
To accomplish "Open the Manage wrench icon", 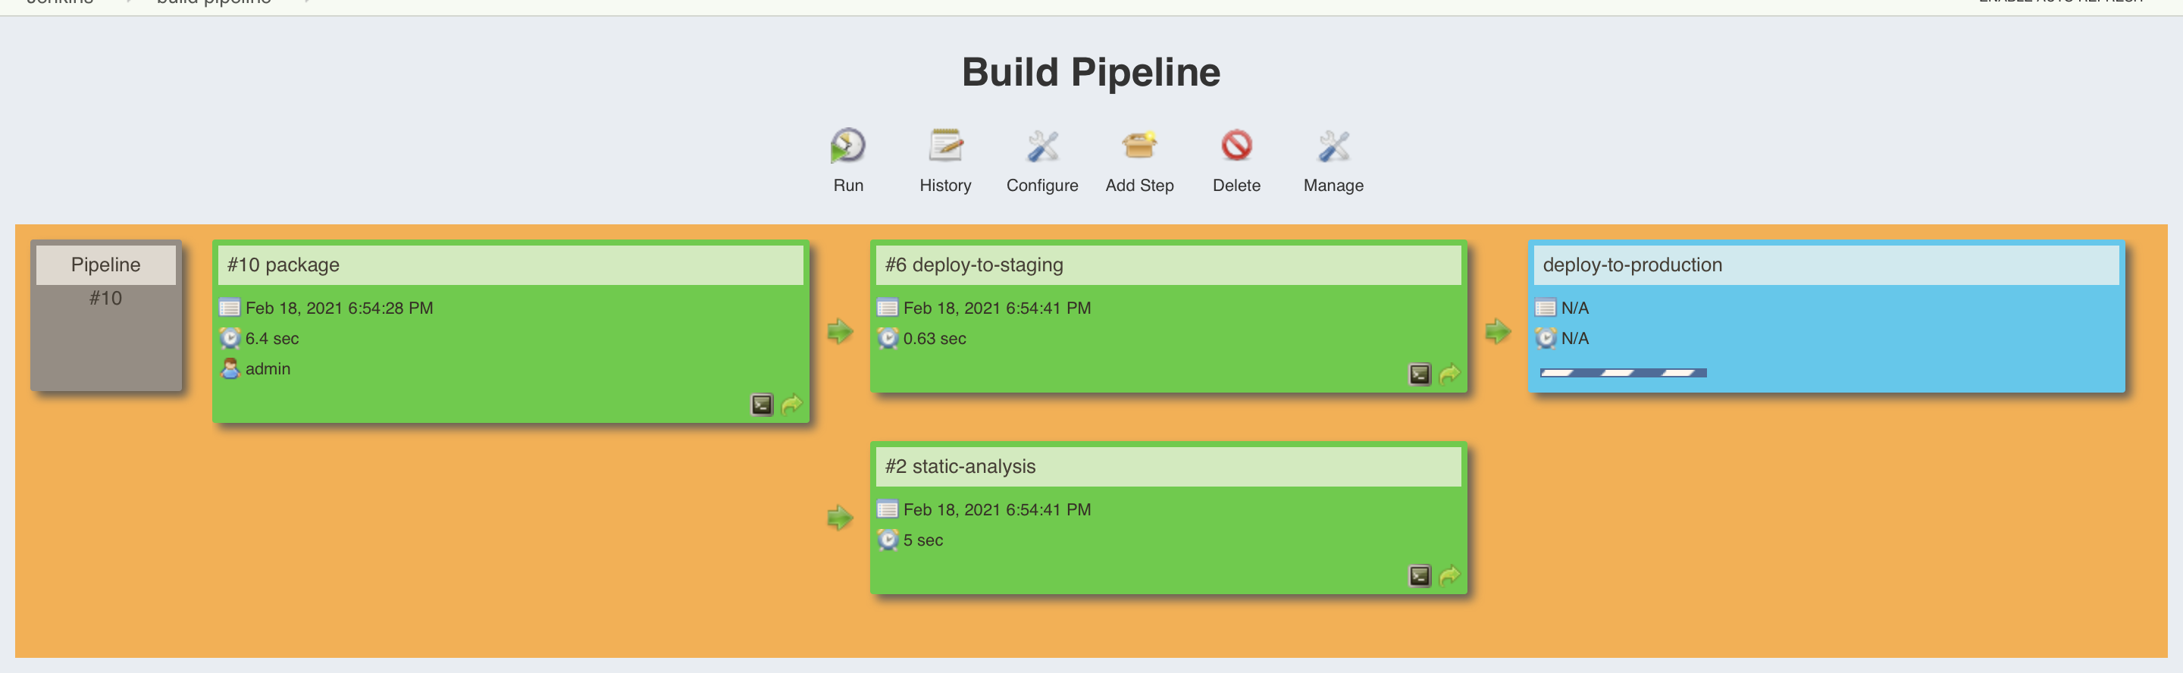I will [1333, 146].
